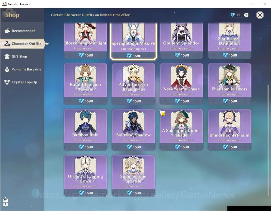Select the Phantom in Boots outfit
Image resolution: width=271 pixels, height=211 pixels.
(229, 84)
